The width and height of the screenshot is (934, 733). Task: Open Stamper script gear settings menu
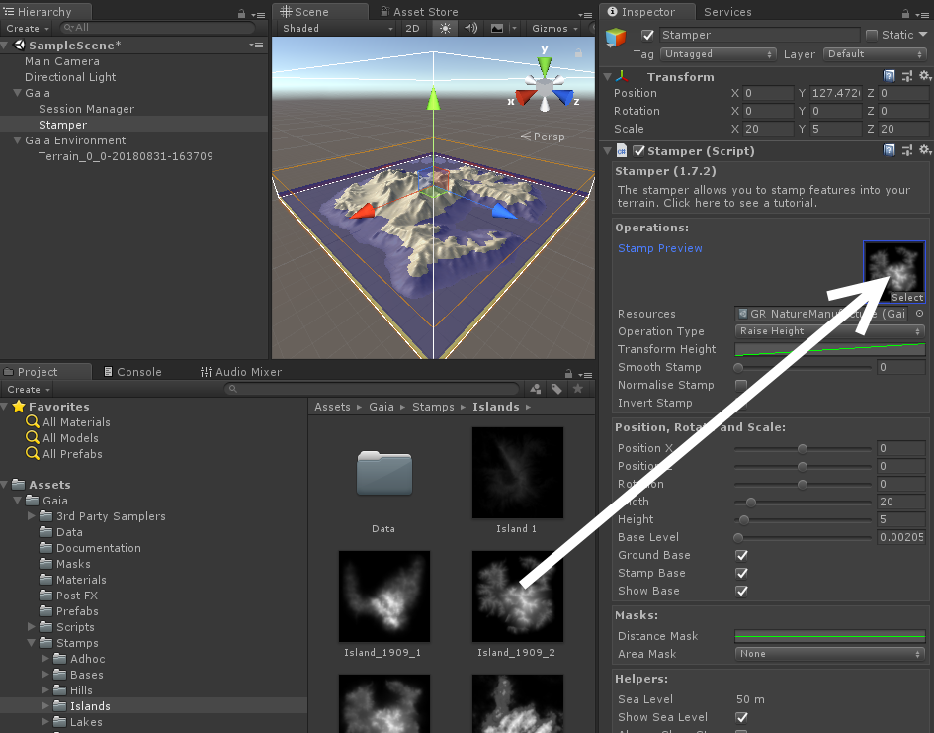pyautogui.click(x=924, y=151)
